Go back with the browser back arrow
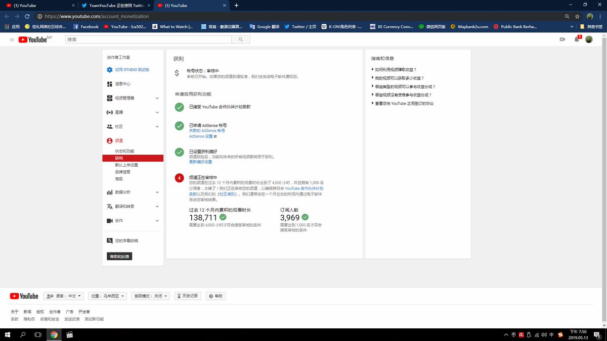Image resolution: width=607 pixels, height=341 pixels. 7,16
